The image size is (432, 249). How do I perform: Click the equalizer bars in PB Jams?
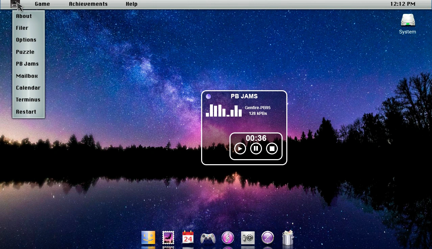[x=224, y=110]
